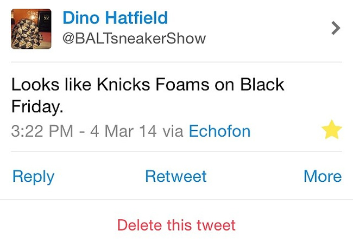Image resolution: width=353 pixels, height=248 pixels.
Task: Delete this tweet
Action: coord(177,225)
